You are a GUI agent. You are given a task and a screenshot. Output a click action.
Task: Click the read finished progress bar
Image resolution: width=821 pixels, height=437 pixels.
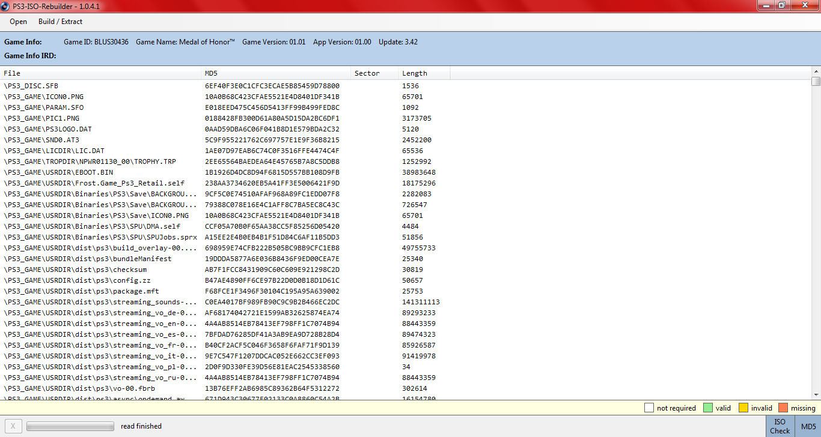click(x=70, y=426)
